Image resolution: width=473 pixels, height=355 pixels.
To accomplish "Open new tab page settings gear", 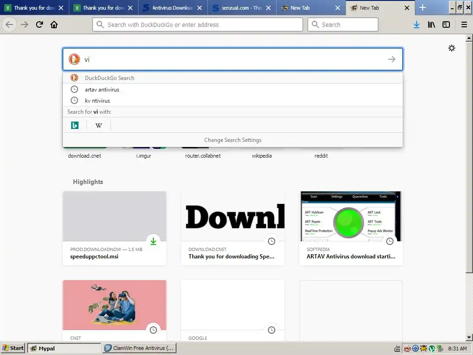I will [x=452, y=48].
